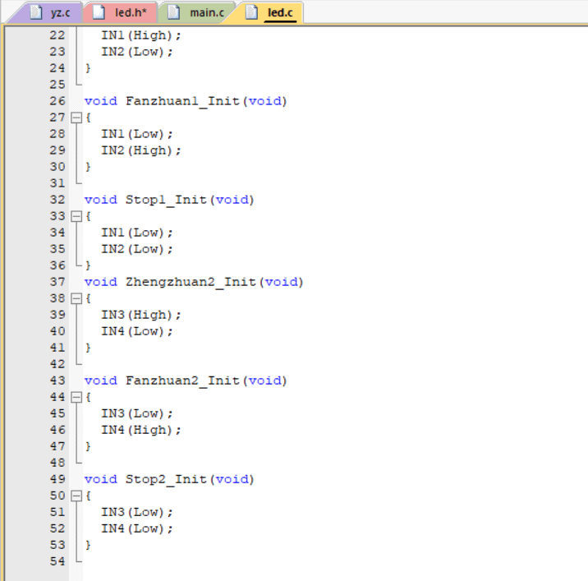Collapse the Zhengzhuan2_Init block at line 38
Viewport: 588px width, 581px height.
(x=76, y=299)
